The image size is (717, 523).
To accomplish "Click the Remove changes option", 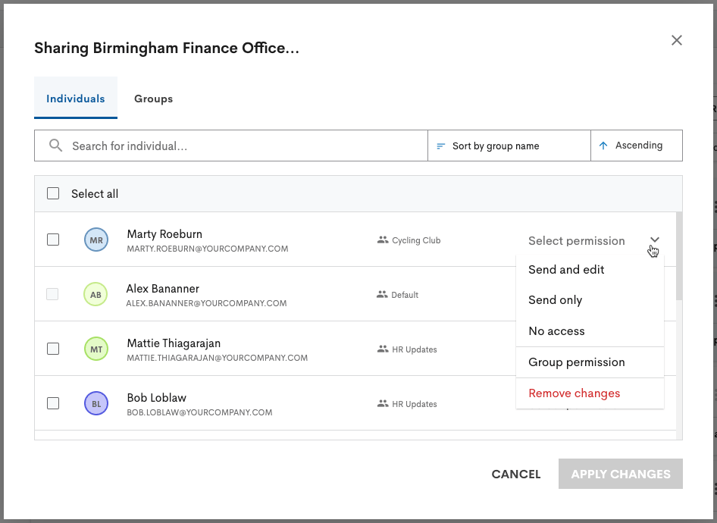I will [x=574, y=393].
